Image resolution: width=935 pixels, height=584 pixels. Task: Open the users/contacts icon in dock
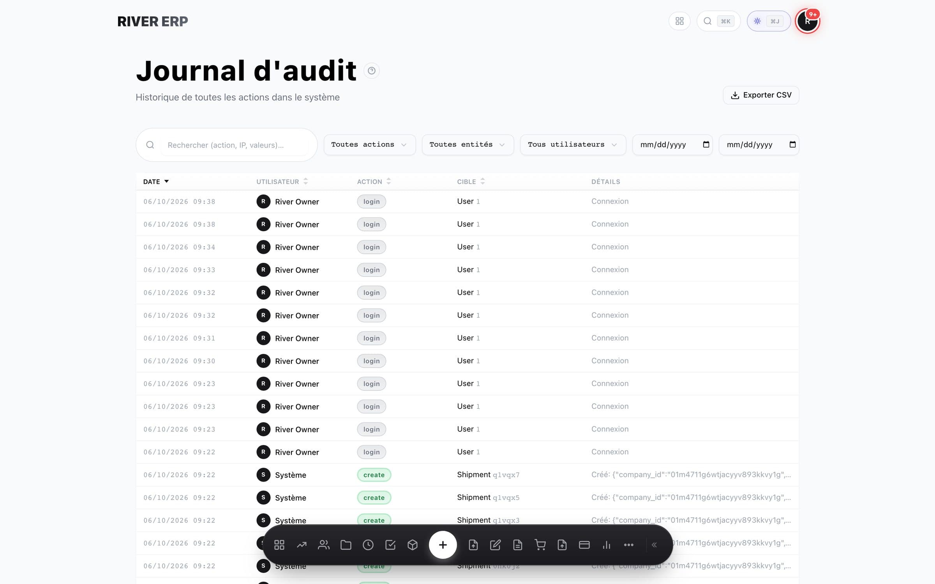(324, 545)
